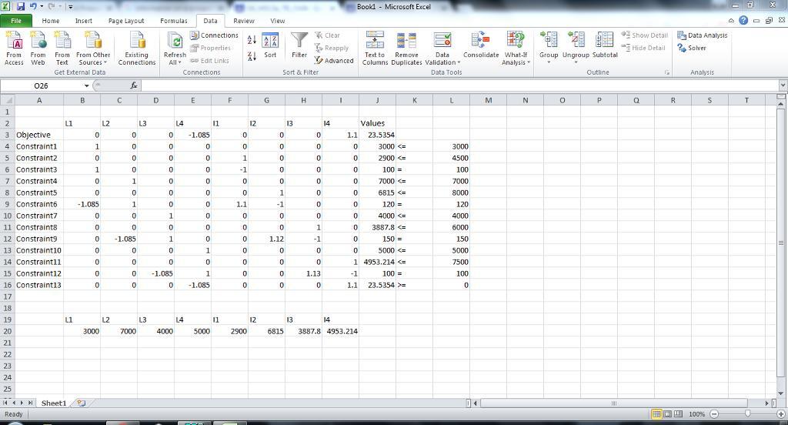This screenshot has height=425, width=788.
Task: Click the horizontal scrollbar thumb
Action: coord(614,403)
